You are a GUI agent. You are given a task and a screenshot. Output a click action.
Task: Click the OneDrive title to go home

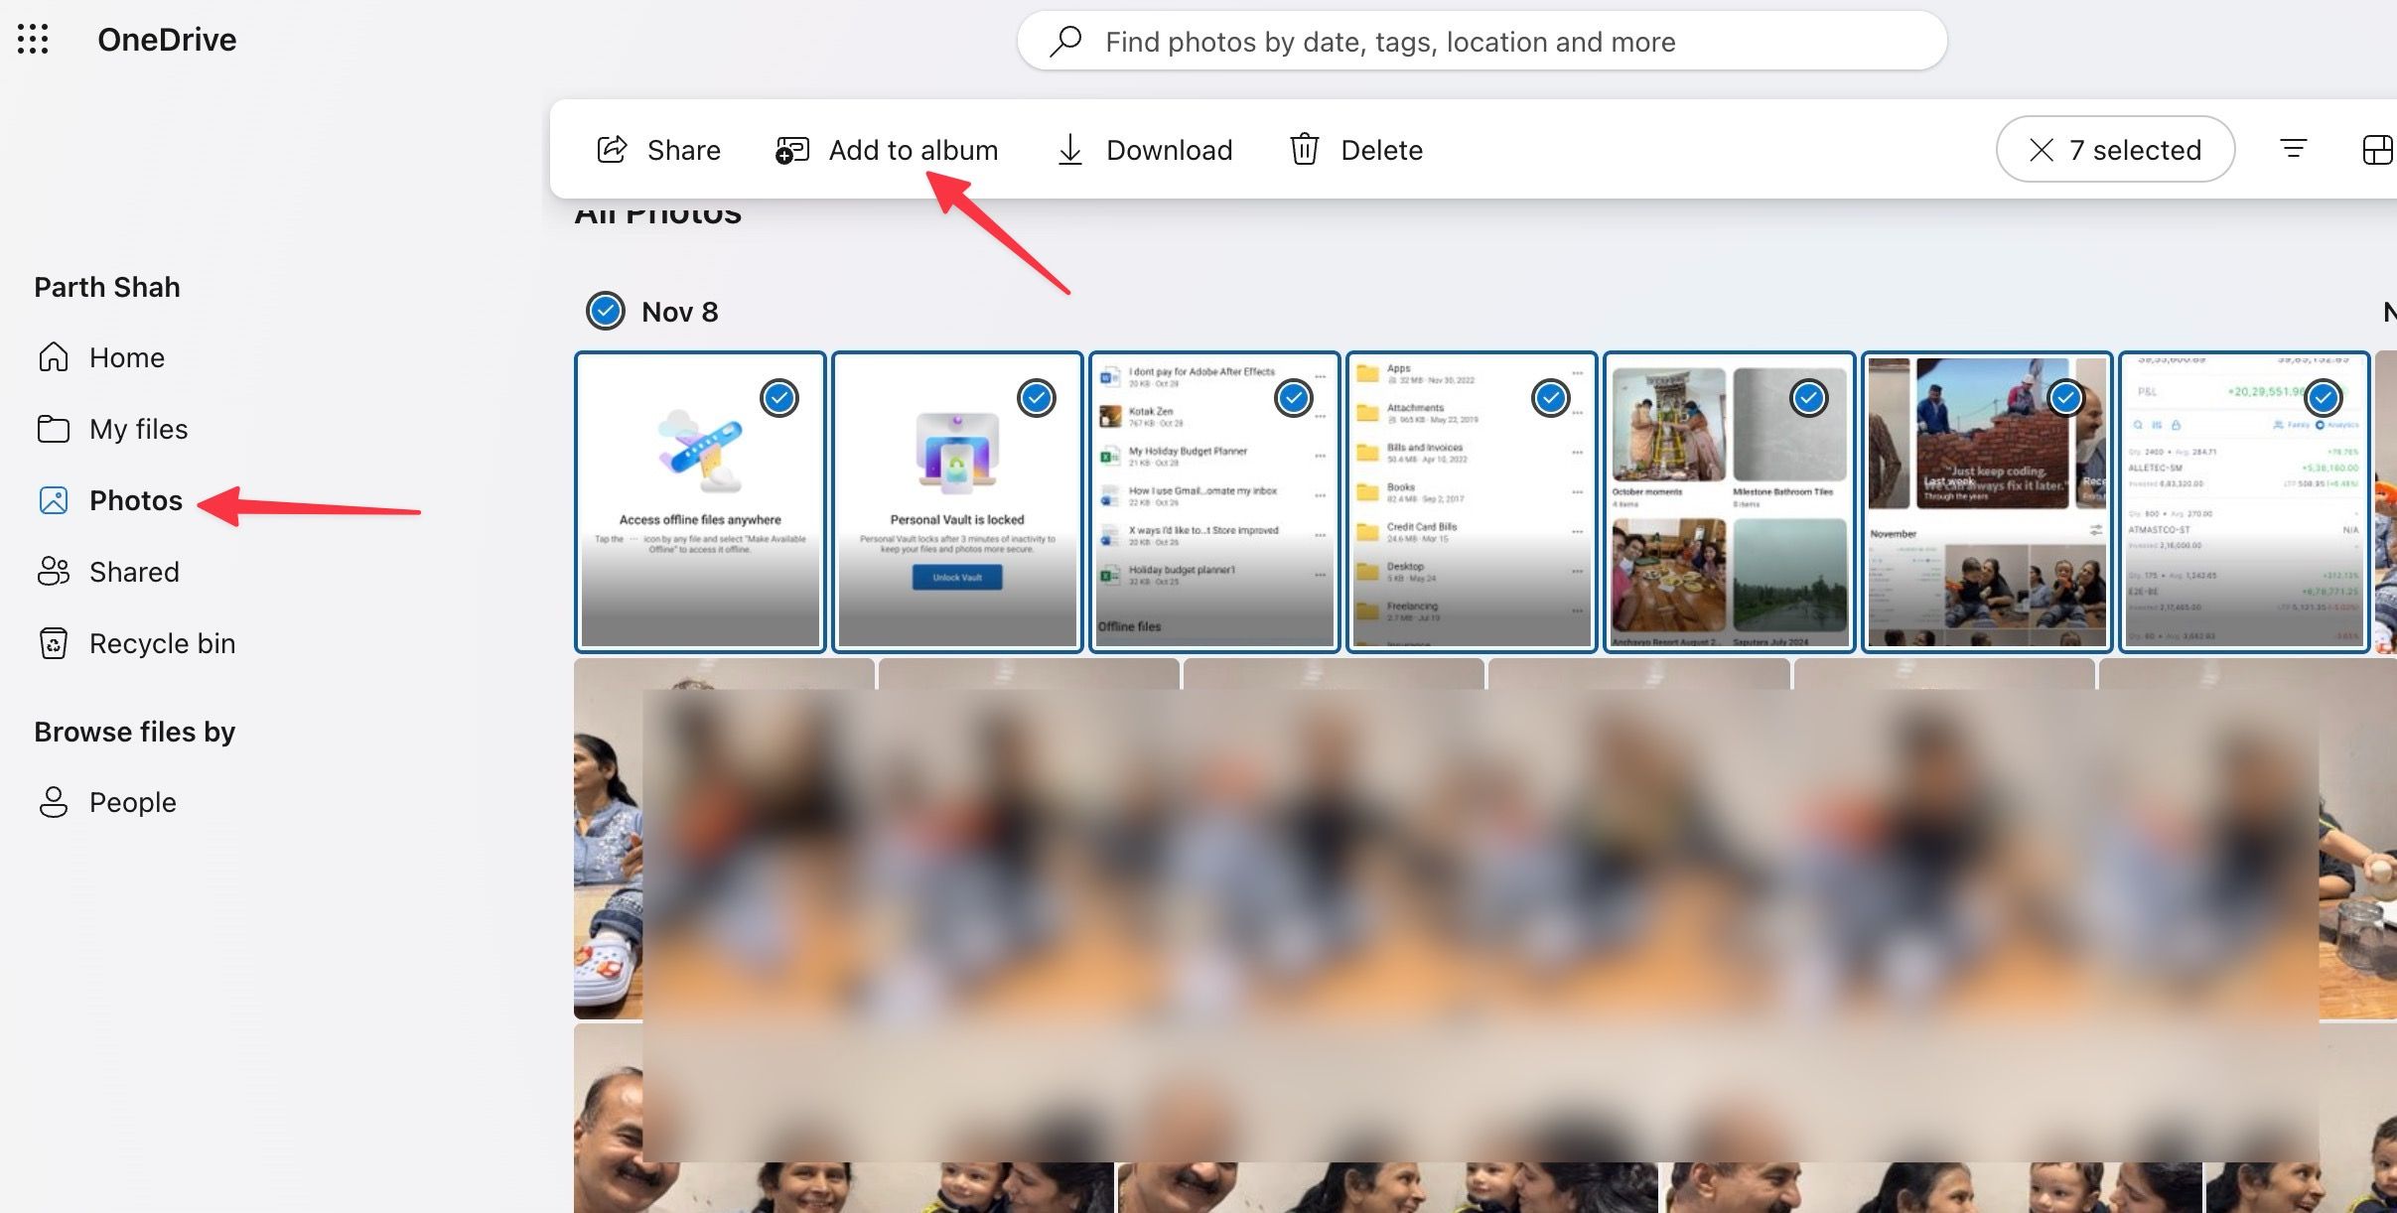[167, 40]
